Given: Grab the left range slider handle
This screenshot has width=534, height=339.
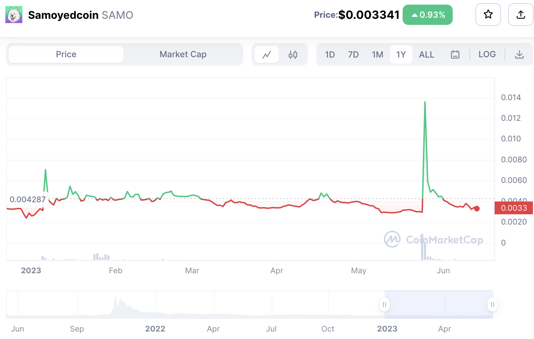Looking at the screenshot, I should tap(385, 305).
